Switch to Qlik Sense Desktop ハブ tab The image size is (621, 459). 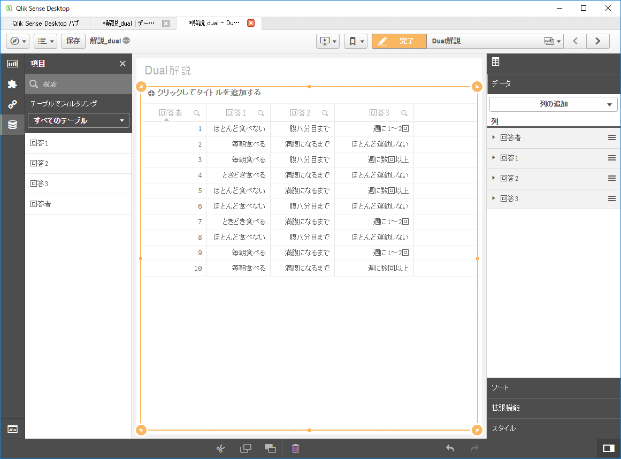pos(45,24)
